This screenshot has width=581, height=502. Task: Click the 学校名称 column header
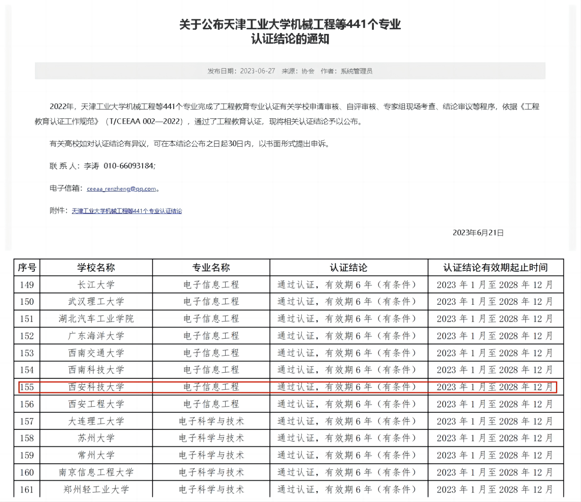pos(96,268)
